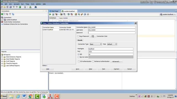Click the Rollback icon in worksheet toolbar
This screenshot has height=99, width=177.
pos(71,14)
